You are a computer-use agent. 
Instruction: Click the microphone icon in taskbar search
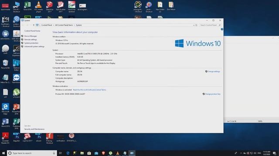[54, 153]
